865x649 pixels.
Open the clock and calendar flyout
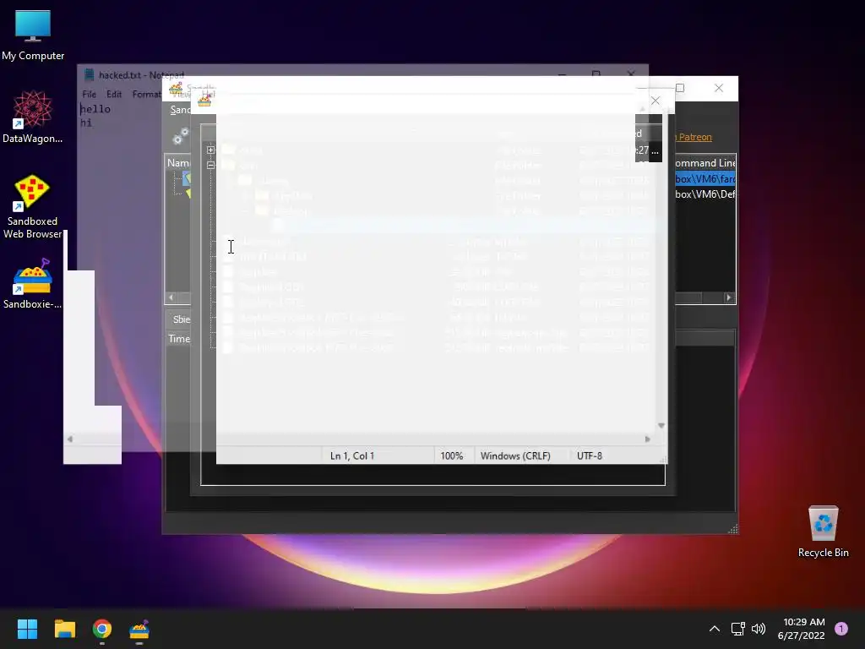coord(801,629)
